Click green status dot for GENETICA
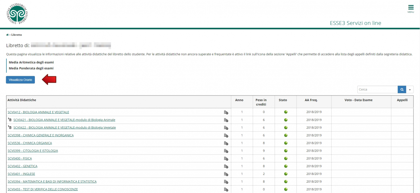420x193 pixels. (x=286, y=166)
